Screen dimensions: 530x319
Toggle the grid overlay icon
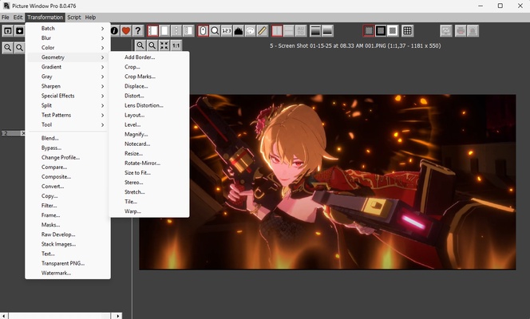pos(407,31)
